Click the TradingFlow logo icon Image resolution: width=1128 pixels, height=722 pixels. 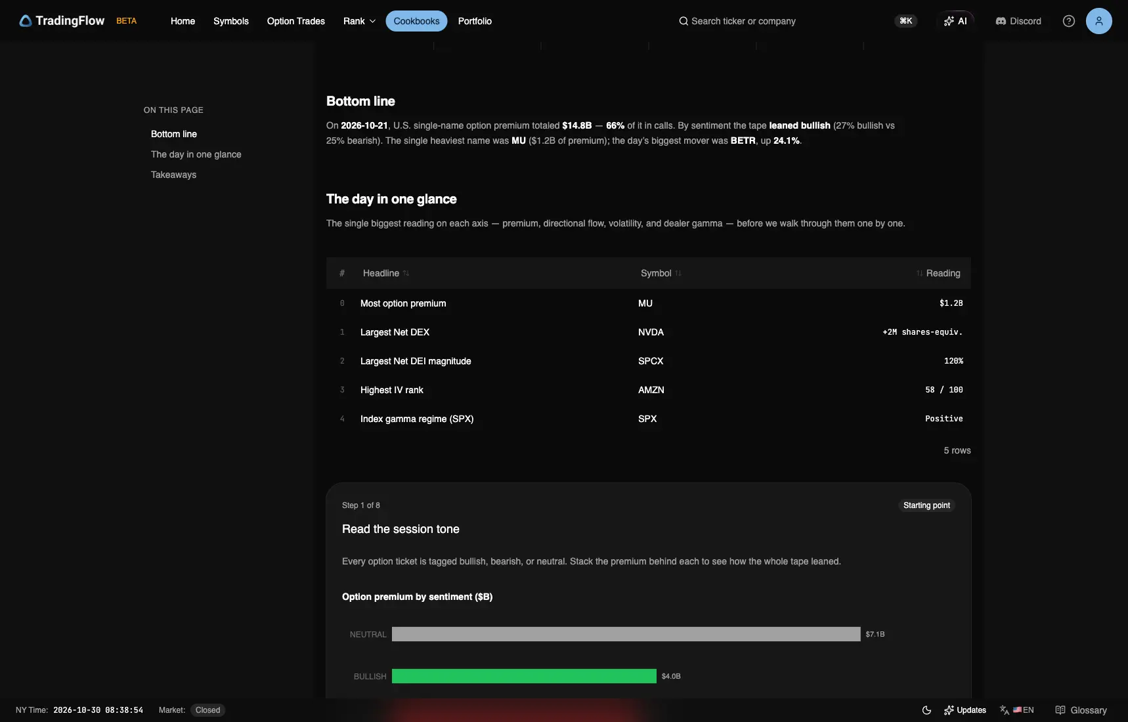point(26,21)
